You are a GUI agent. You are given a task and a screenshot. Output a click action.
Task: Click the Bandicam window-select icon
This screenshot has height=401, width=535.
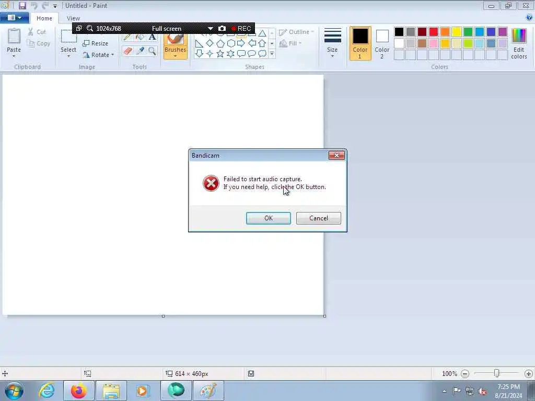pos(79,29)
